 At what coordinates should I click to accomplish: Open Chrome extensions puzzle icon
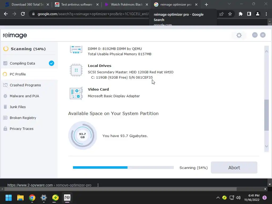point(240,14)
